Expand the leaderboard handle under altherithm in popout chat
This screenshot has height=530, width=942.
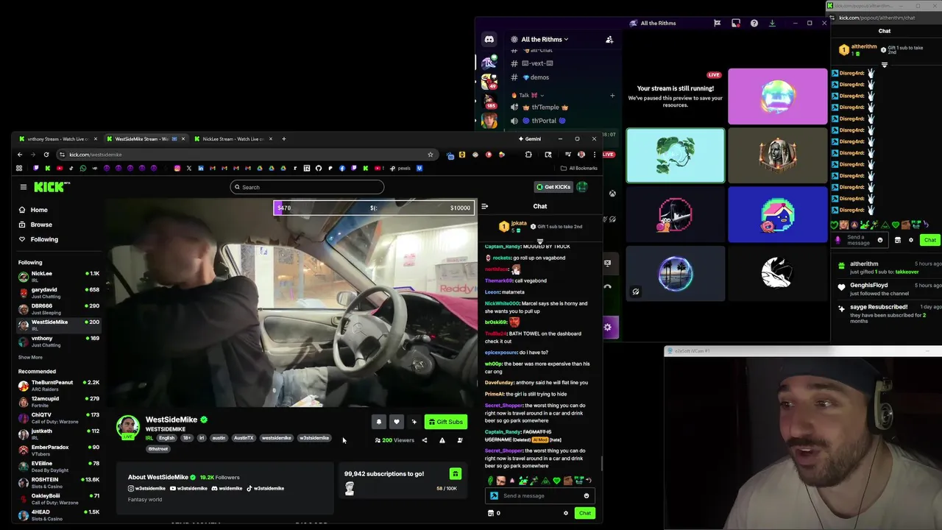pos(885,65)
